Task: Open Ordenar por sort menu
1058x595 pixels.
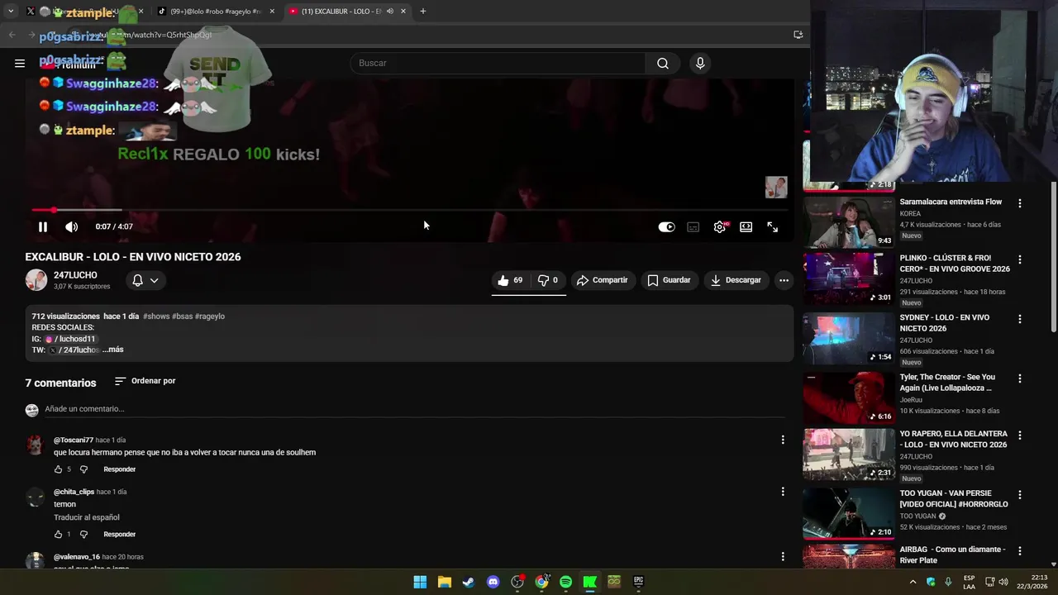Action: click(x=145, y=381)
